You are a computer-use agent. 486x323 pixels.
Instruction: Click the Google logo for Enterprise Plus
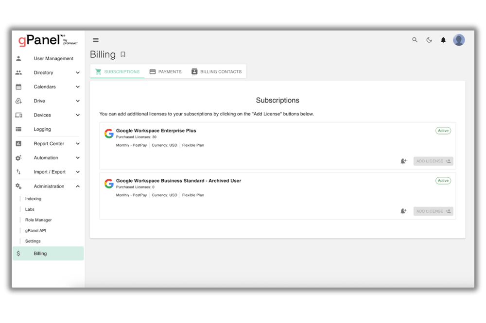pos(109,134)
